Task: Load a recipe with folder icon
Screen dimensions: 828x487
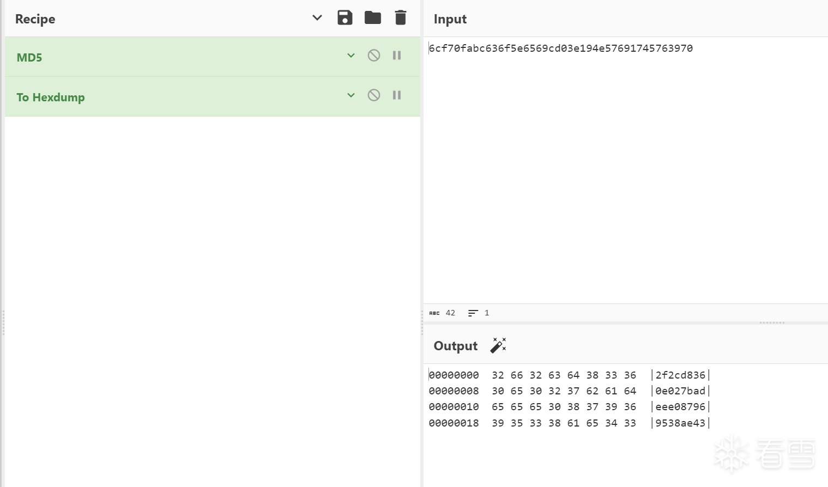Action: click(373, 18)
